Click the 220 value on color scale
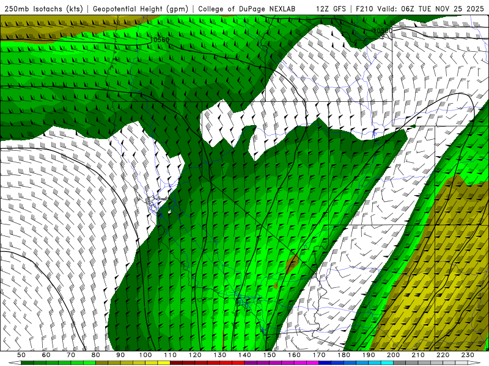Viewport: 489px width, 366px height. [x=444, y=355]
